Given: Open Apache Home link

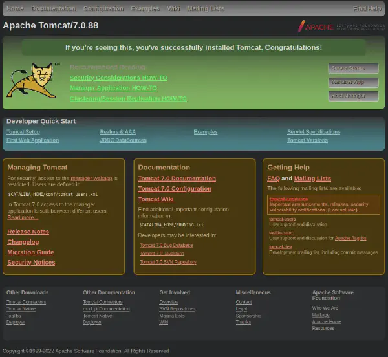Looking at the screenshot, I should [x=327, y=322].
